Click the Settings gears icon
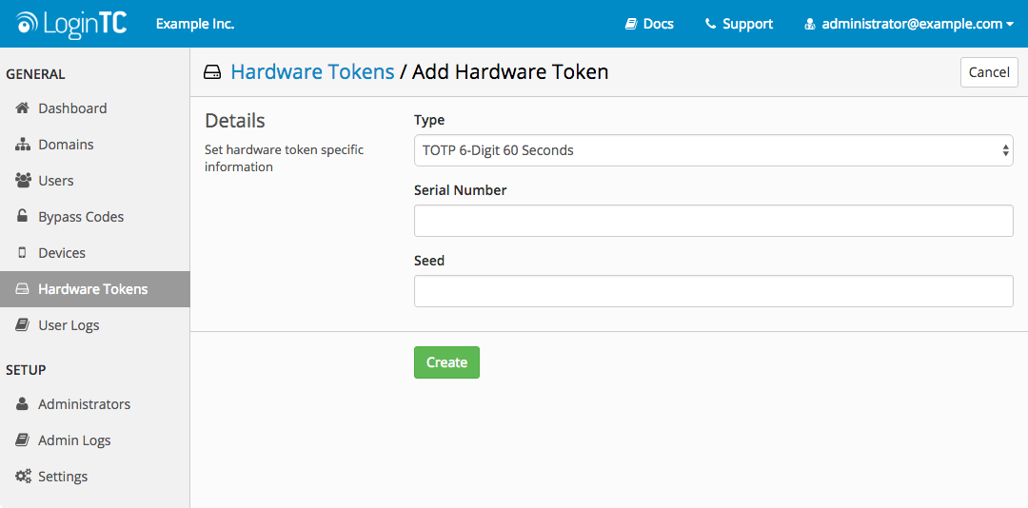 tap(23, 477)
